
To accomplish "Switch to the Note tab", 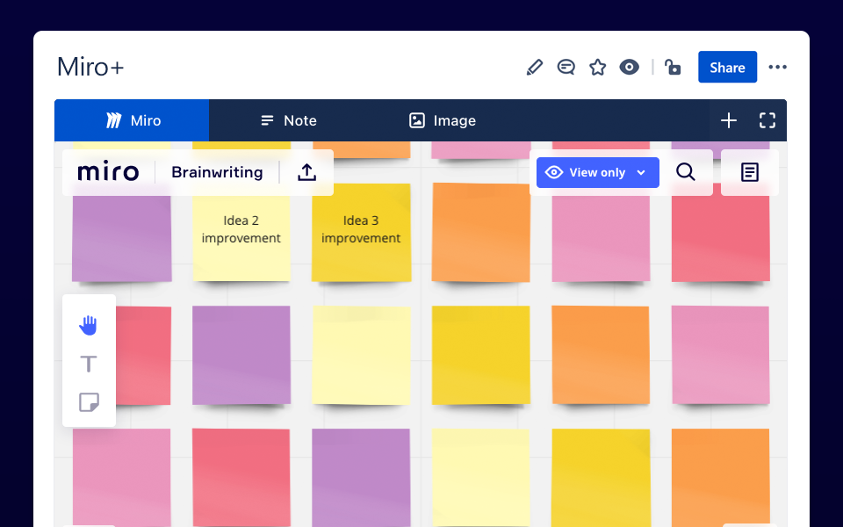I will 289,120.
